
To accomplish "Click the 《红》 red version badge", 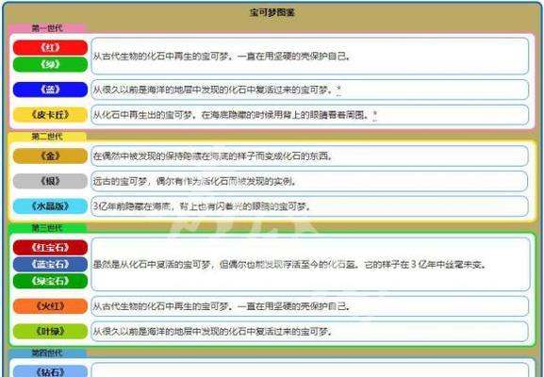I will [x=50, y=47].
